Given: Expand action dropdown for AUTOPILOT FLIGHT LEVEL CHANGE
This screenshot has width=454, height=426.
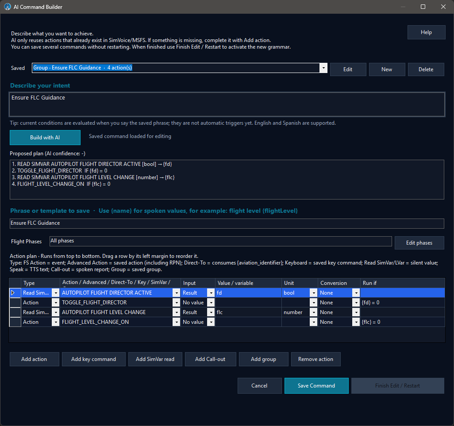Looking at the screenshot, I should (x=176, y=312).
